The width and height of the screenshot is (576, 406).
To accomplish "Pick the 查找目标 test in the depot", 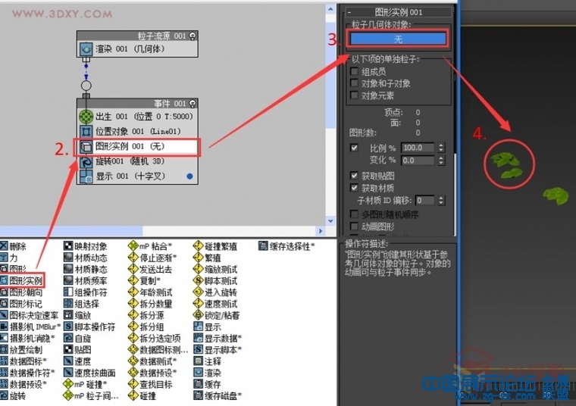I will 150,384.
